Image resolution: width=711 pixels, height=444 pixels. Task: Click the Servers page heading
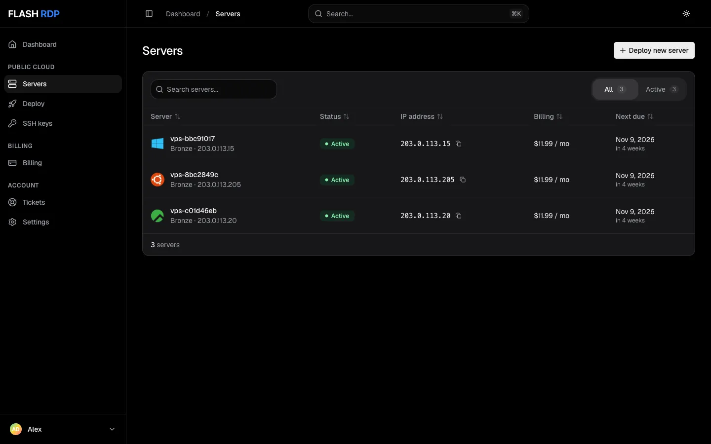coord(162,51)
